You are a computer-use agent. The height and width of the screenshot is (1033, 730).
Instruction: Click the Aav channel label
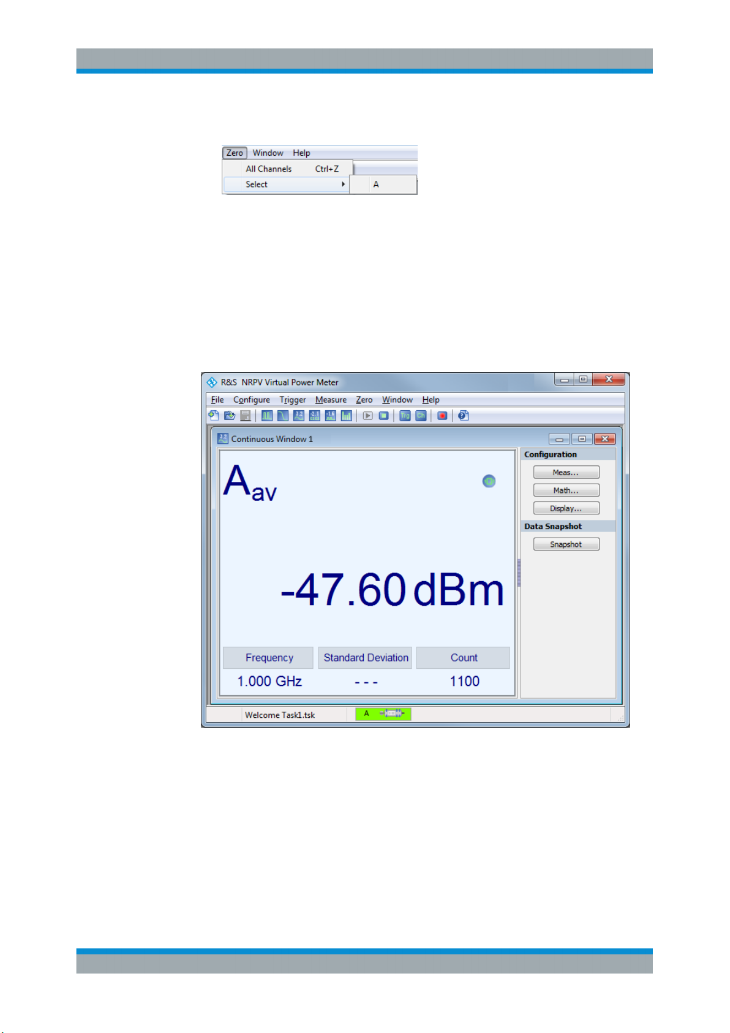[250, 482]
